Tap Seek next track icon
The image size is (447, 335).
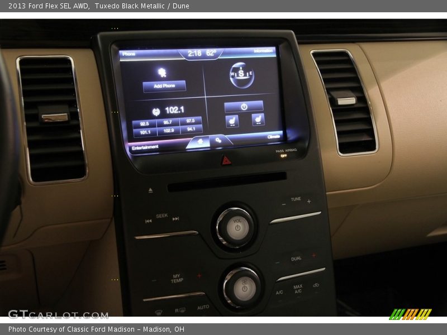pos(175,219)
